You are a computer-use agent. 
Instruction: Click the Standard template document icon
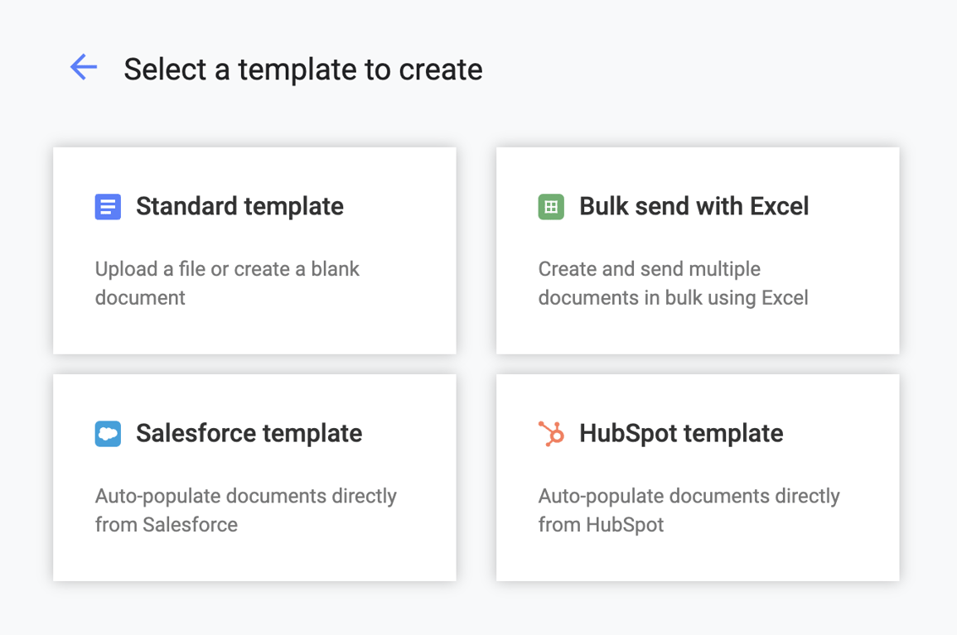pos(108,206)
